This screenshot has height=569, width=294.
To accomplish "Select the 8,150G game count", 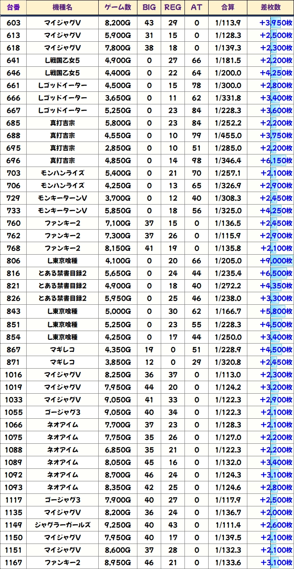I will [x=118, y=248].
